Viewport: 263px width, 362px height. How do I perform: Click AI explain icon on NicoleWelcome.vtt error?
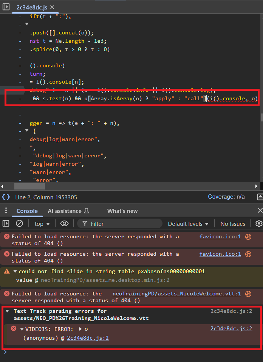point(248,294)
